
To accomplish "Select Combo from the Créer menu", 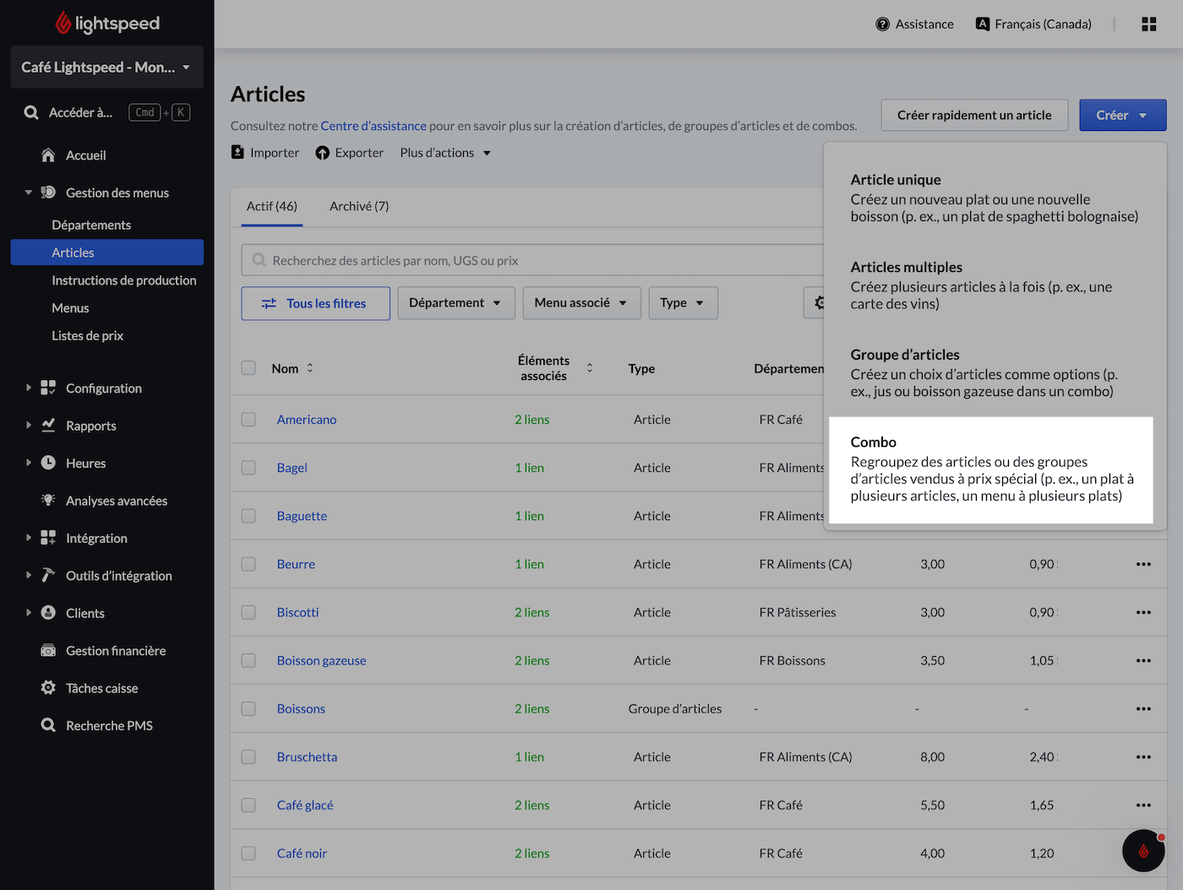I will [991, 470].
